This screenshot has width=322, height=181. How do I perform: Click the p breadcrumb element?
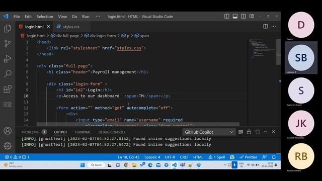128,36
